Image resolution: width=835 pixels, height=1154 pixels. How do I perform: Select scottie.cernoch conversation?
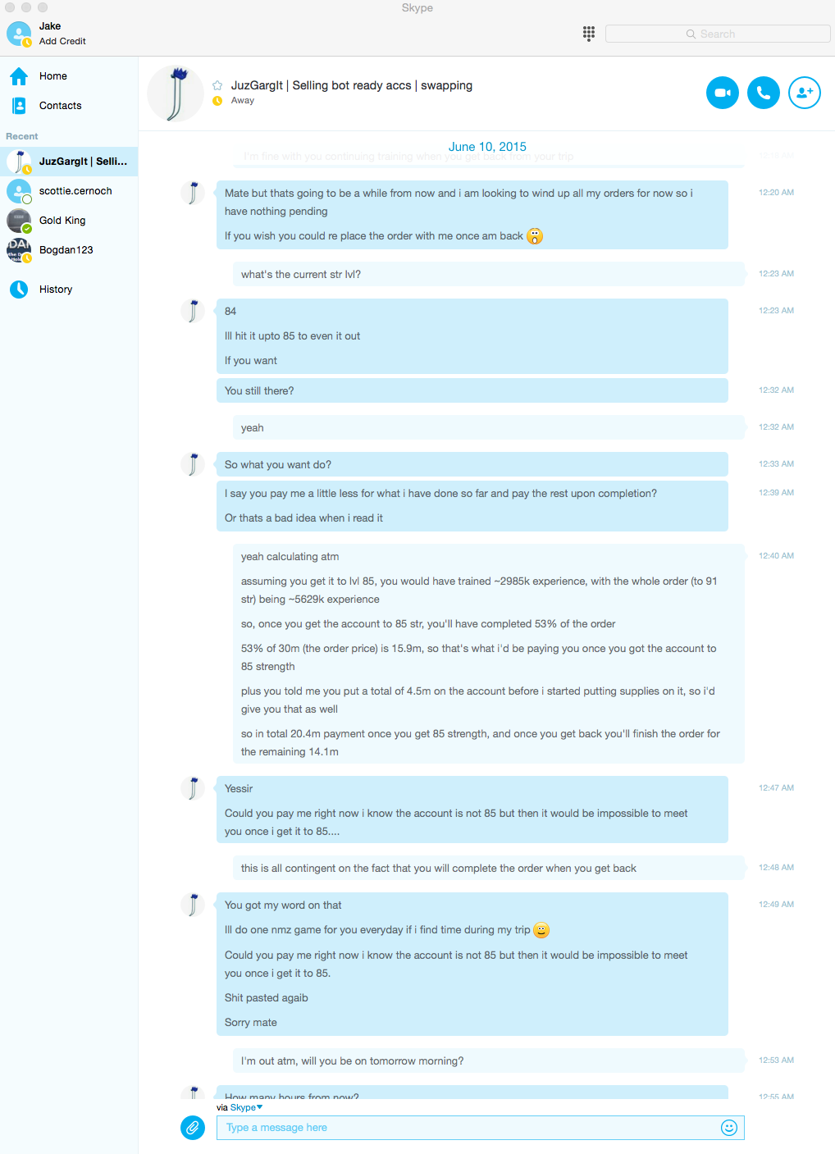tap(69, 191)
